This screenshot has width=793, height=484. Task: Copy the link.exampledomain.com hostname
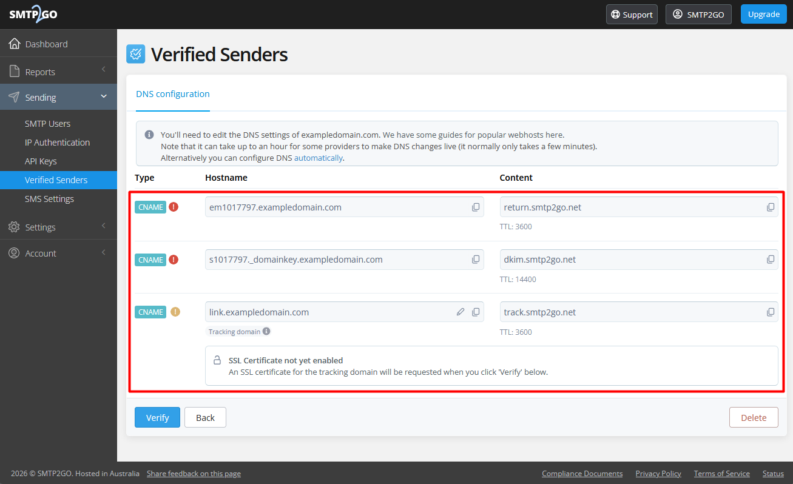pos(476,312)
